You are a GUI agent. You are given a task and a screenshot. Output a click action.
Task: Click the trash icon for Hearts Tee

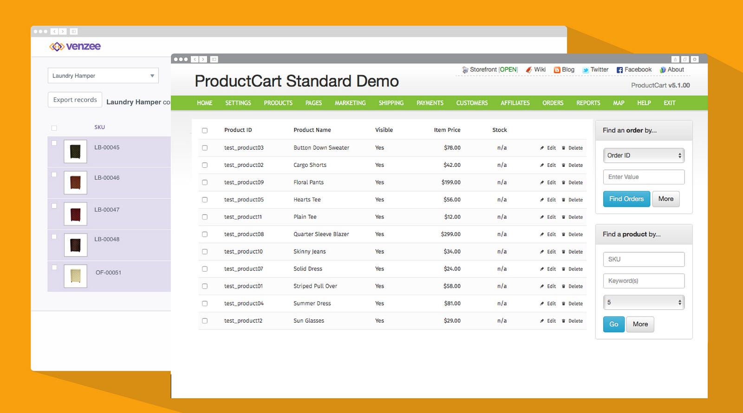[x=563, y=200]
